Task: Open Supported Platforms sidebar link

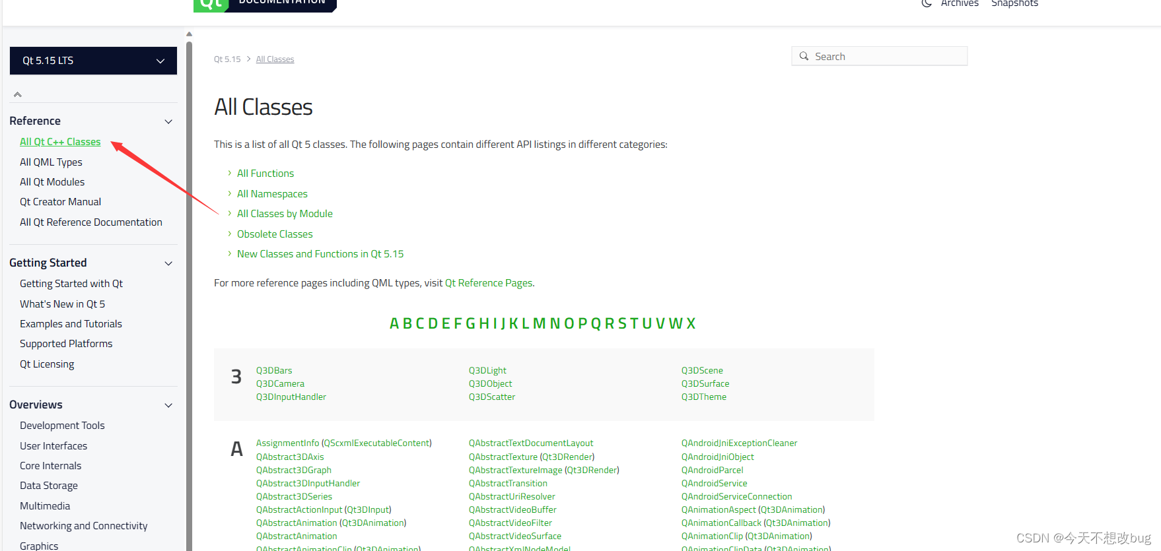Action: [66, 344]
